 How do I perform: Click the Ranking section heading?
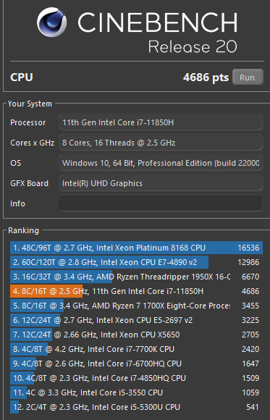click(x=23, y=230)
